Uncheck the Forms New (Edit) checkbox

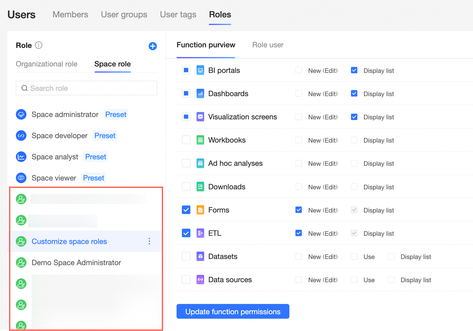tap(298, 210)
